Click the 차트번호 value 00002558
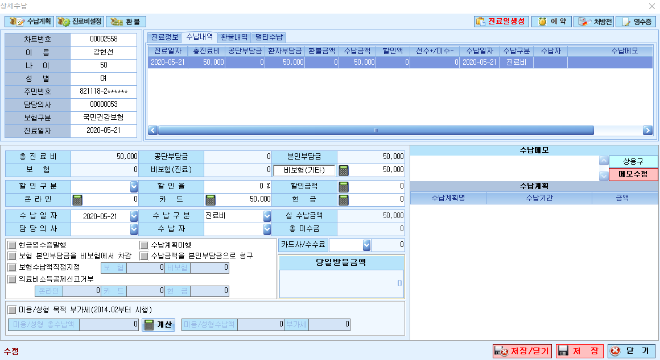 [104, 39]
